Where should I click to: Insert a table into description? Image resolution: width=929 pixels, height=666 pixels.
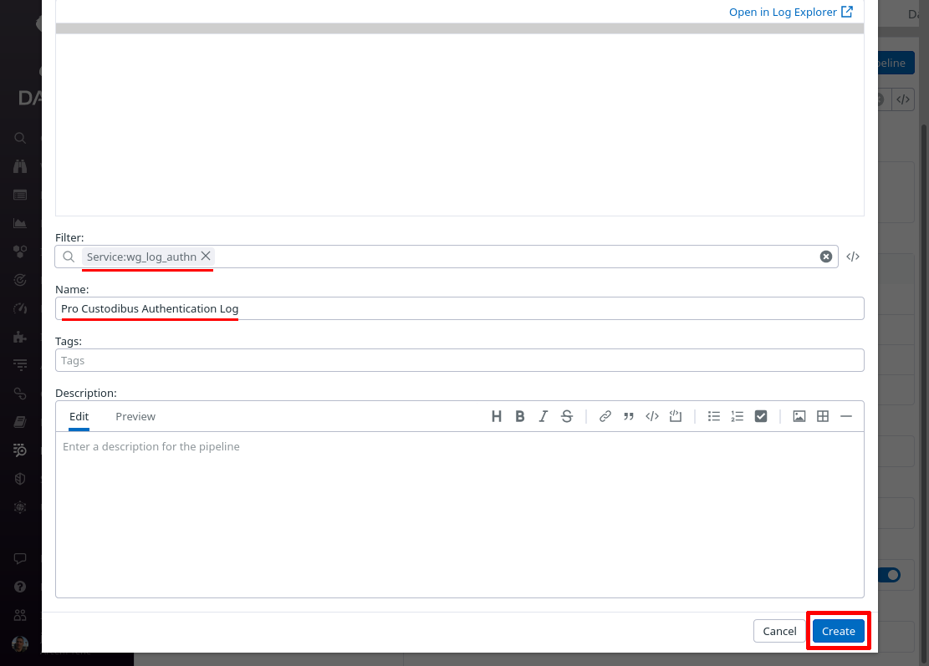point(822,416)
